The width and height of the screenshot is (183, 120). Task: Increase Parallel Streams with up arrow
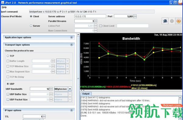coord(96,20)
